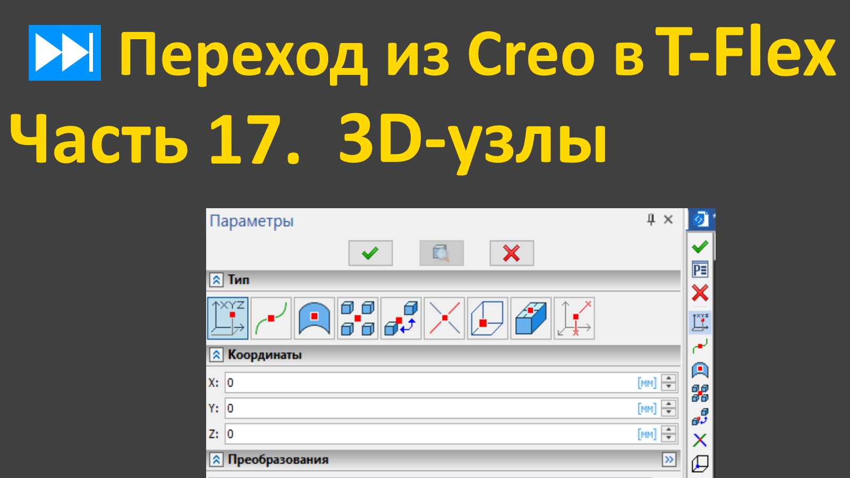Click the preview magnifier button

click(x=441, y=253)
